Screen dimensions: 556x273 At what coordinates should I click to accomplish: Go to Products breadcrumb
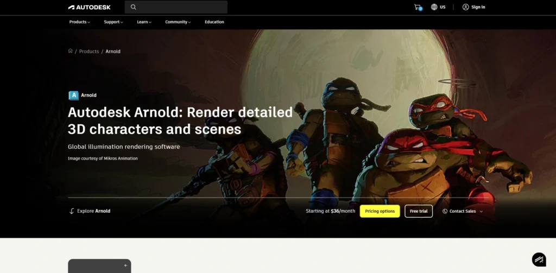(89, 52)
